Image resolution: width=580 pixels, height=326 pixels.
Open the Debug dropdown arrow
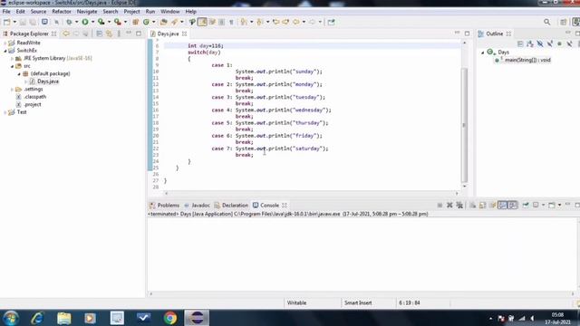[x=76, y=22]
